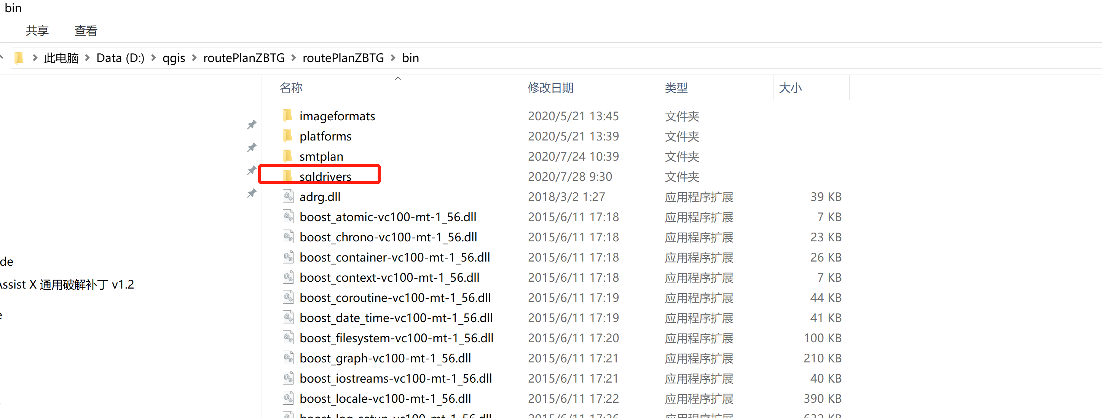The height and width of the screenshot is (418, 1102).
Task: Sort files by 名称 column header
Action: click(x=291, y=88)
